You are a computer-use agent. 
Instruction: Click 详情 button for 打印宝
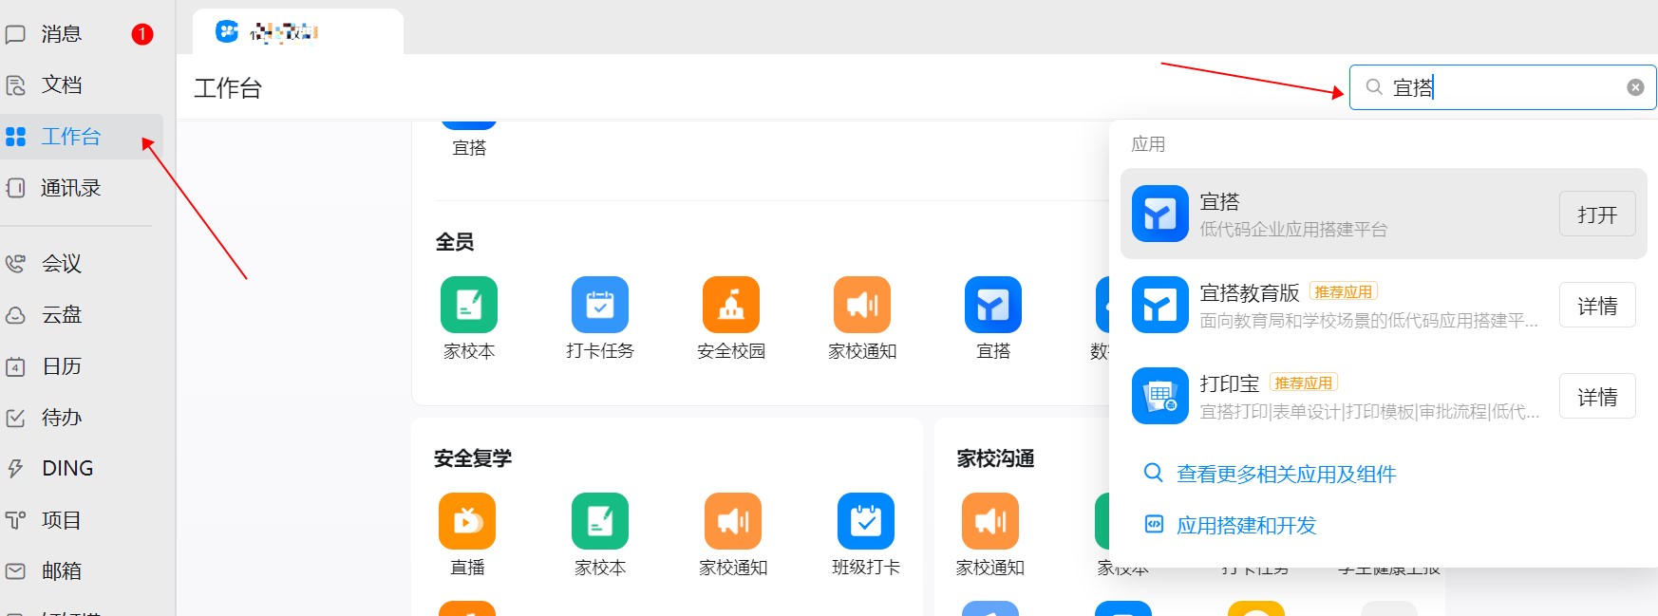click(1597, 397)
